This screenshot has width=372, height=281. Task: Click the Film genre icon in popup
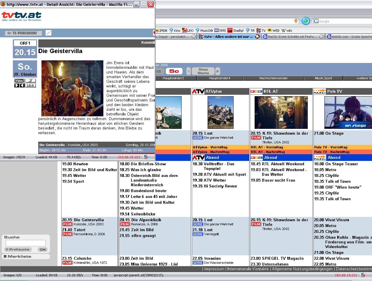pos(19,81)
